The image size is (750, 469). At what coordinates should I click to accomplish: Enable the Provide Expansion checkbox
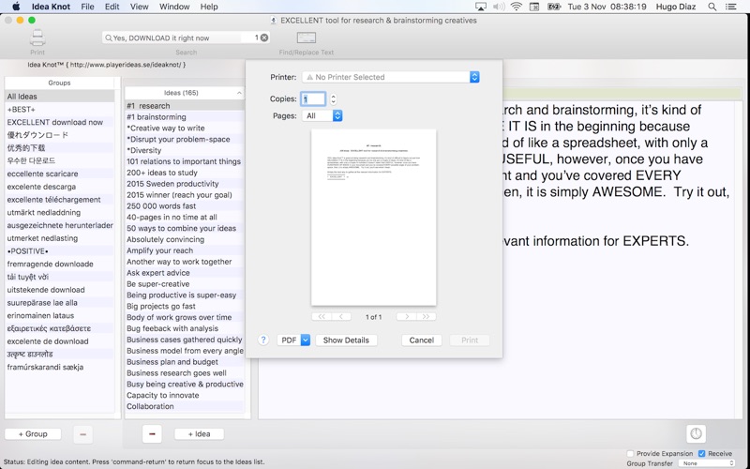click(630, 453)
